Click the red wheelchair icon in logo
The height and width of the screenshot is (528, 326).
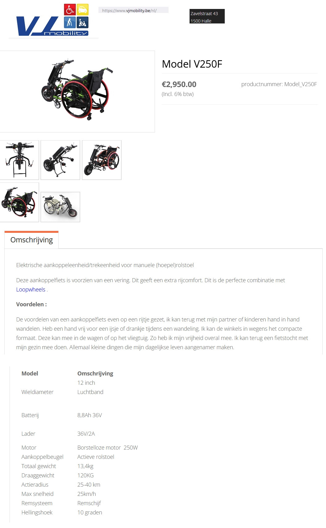pos(70,10)
